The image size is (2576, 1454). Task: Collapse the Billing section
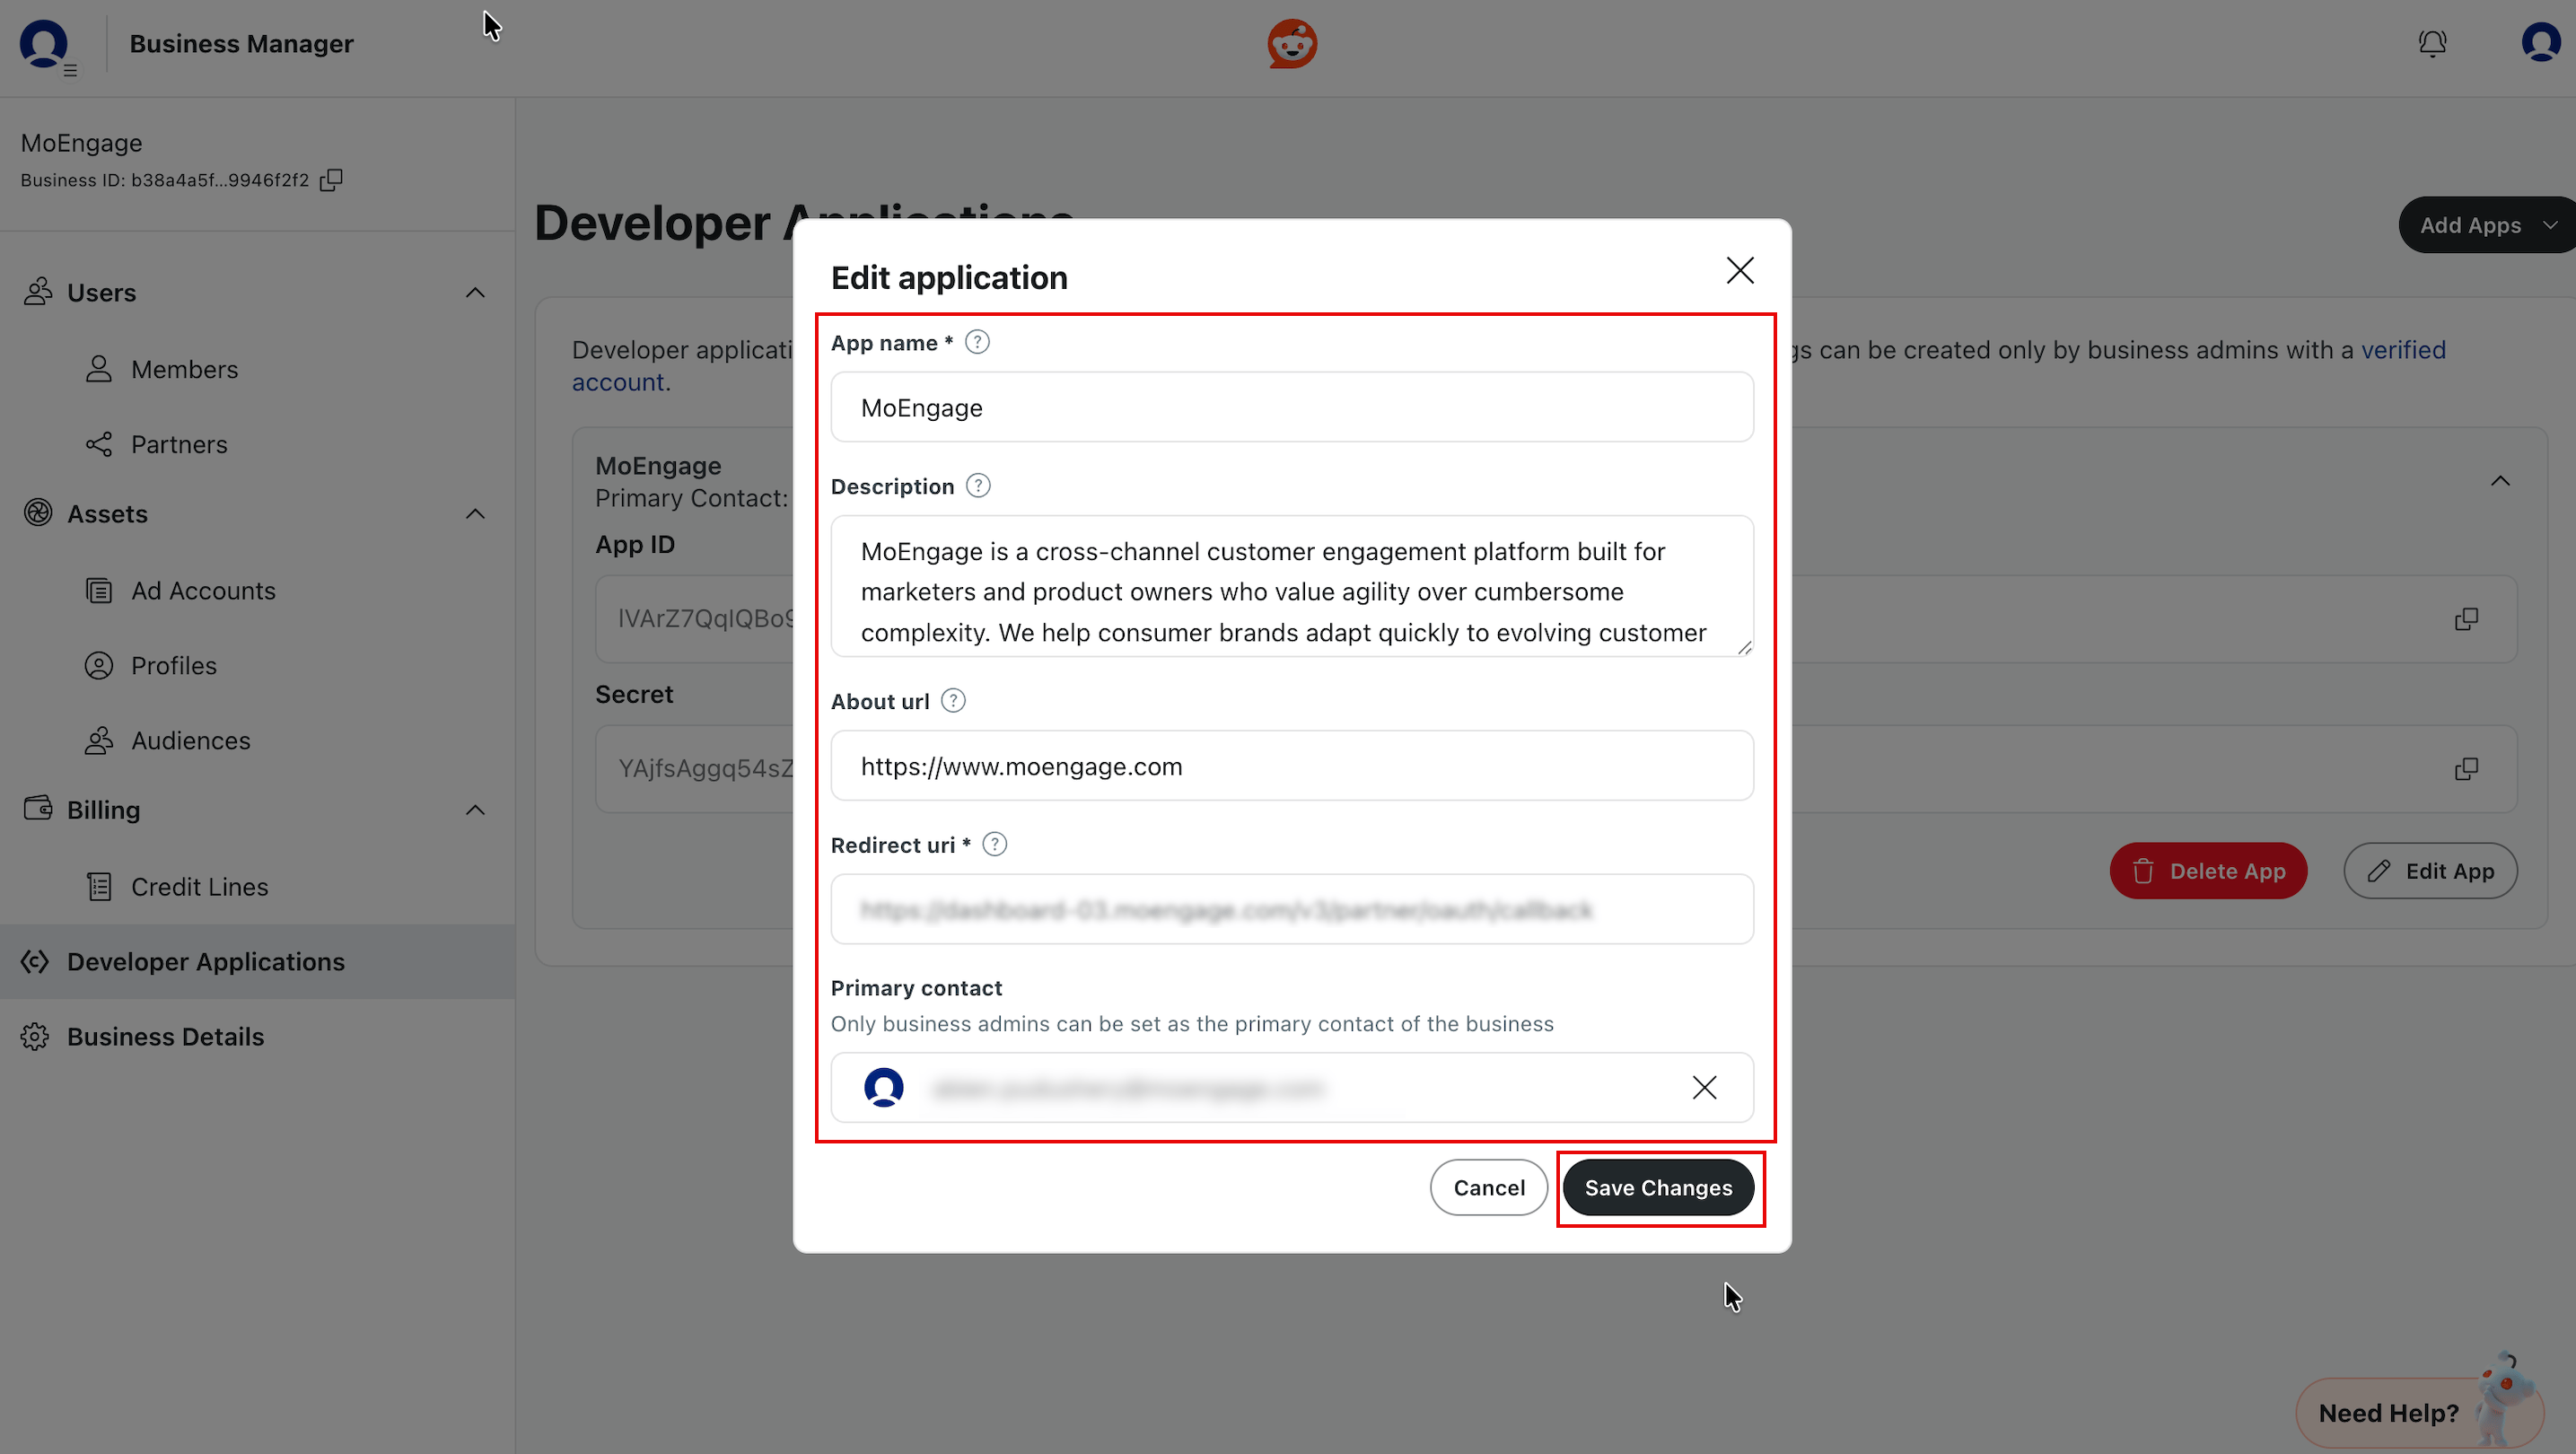[x=475, y=810]
